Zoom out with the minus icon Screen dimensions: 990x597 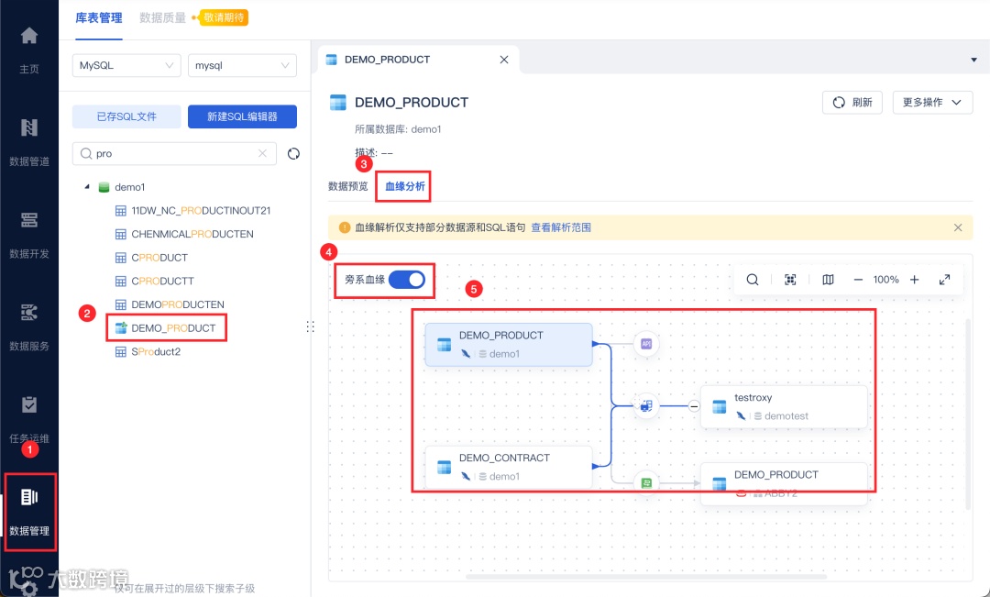pos(857,279)
